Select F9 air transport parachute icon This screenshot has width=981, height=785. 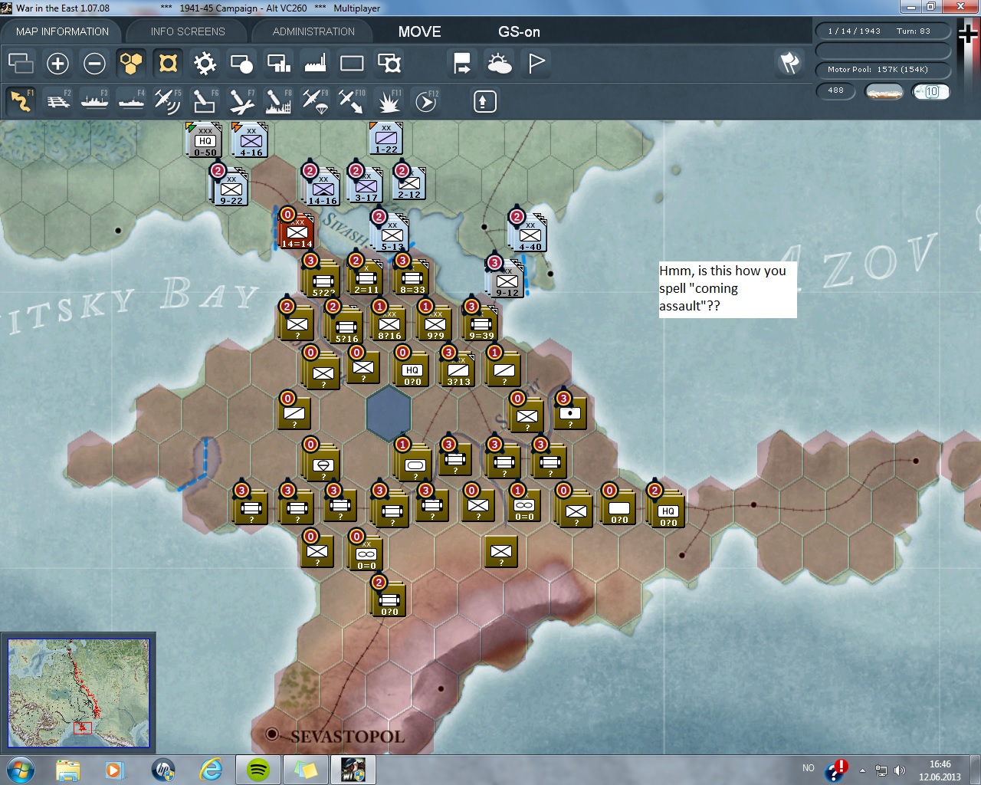(315, 101)
